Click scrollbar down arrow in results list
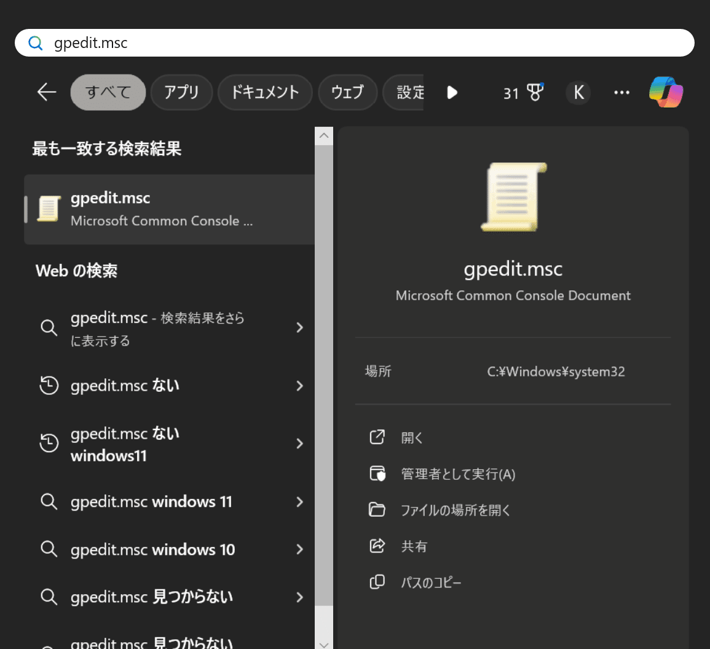This screenshot has height=649, width=710. pos(324,644)
